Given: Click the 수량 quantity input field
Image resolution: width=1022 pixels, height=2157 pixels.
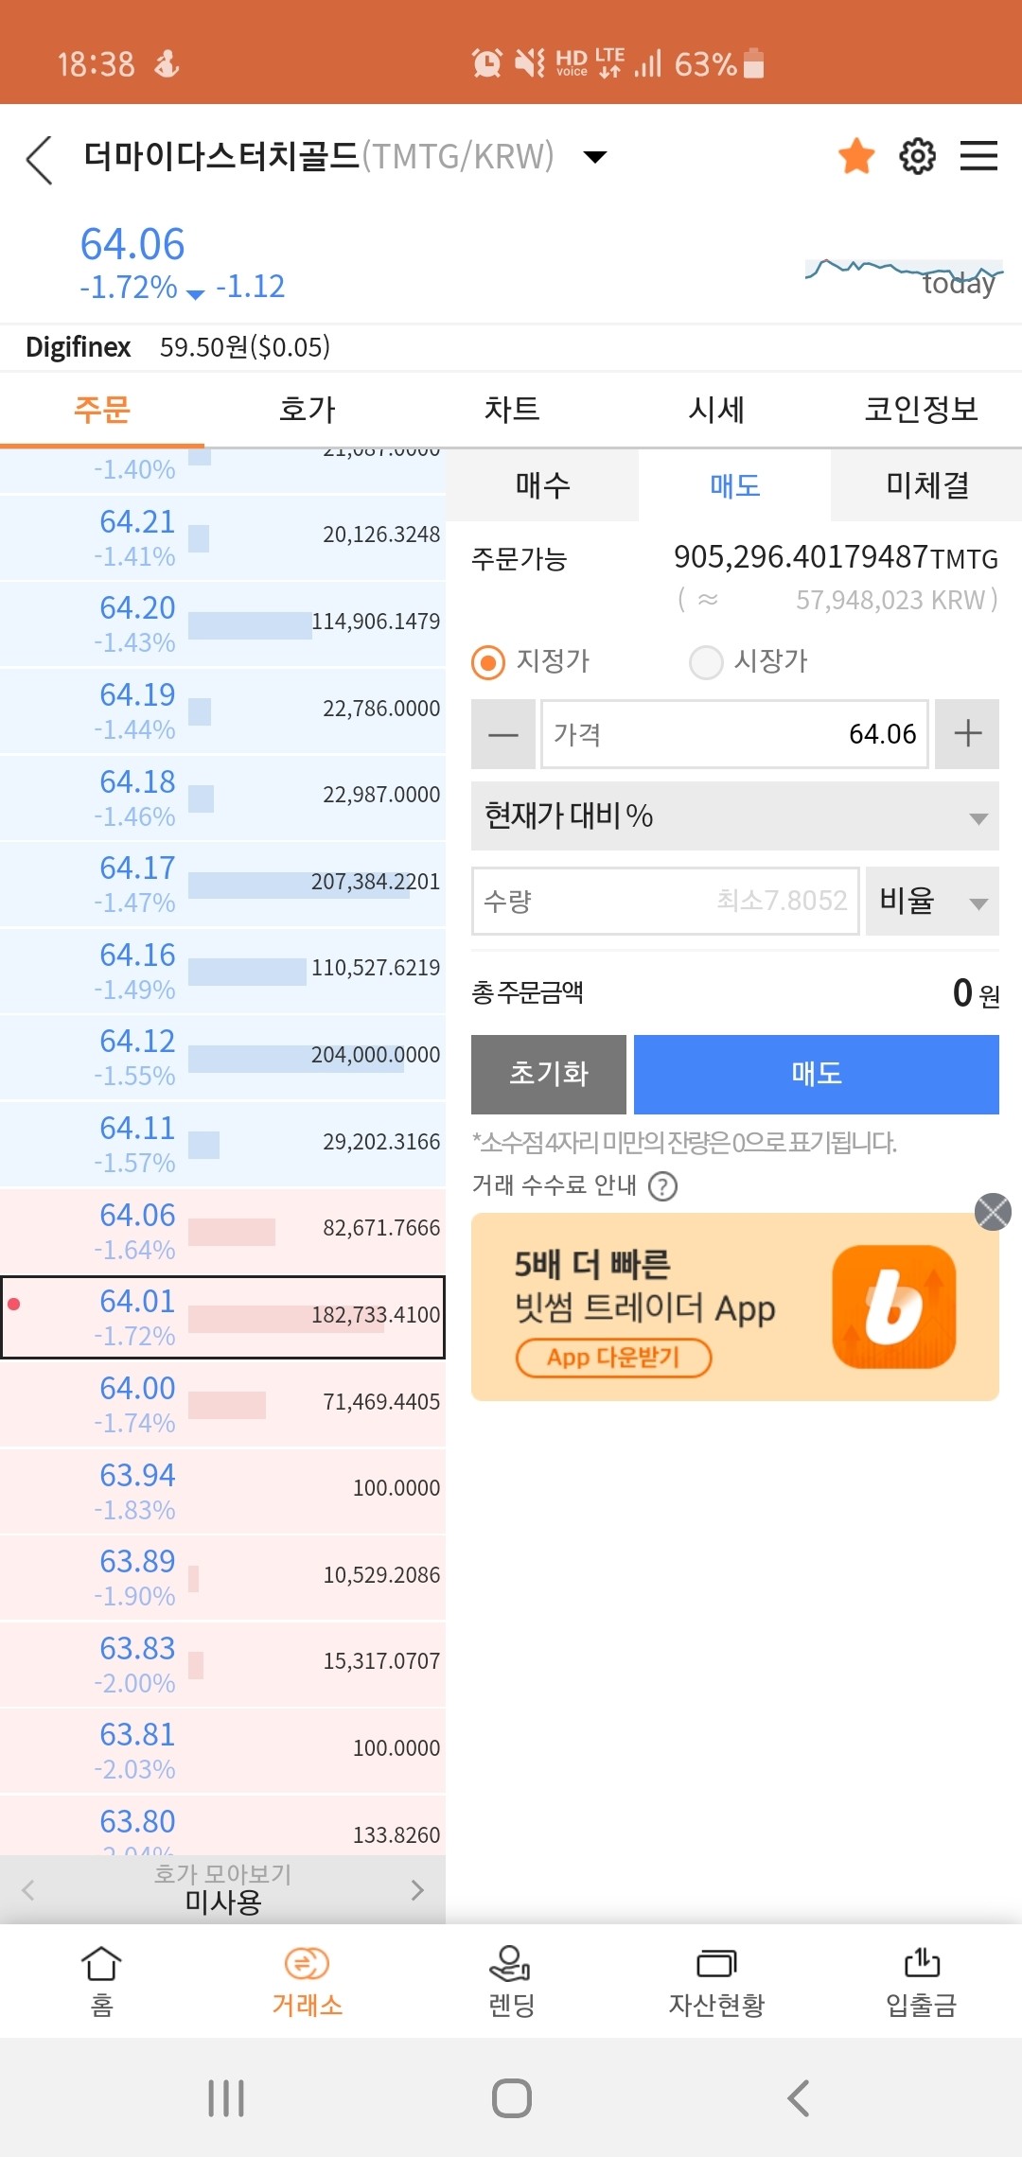Looking at the screenshot, I should click(x=665, y=901).
